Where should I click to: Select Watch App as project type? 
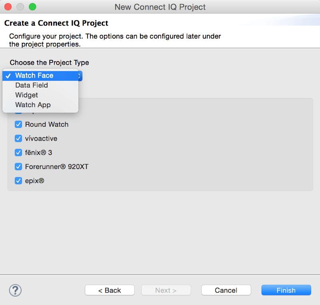coord(33,105)
